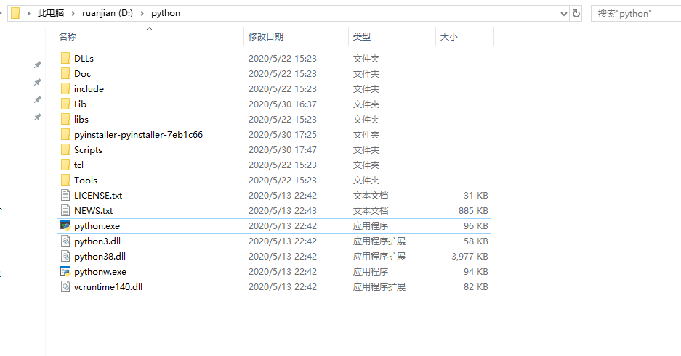Select the Doc folder icon
This screenshot has height=356, width=681.
tap(65, 73)
